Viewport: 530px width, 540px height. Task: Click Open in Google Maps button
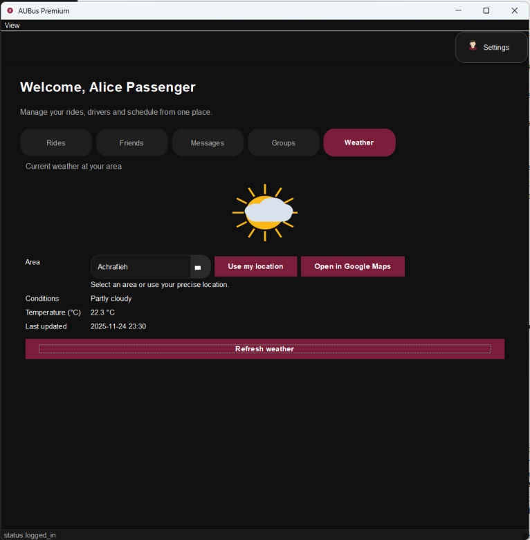pyautogui.click(x=353, y=266)
